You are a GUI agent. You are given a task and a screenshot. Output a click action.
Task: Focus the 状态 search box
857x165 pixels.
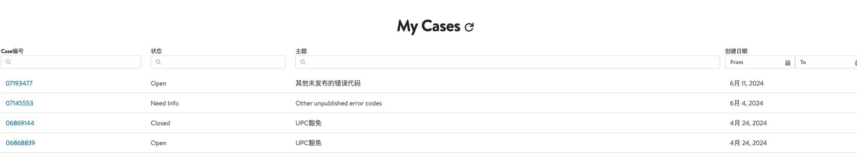point(222,62)
